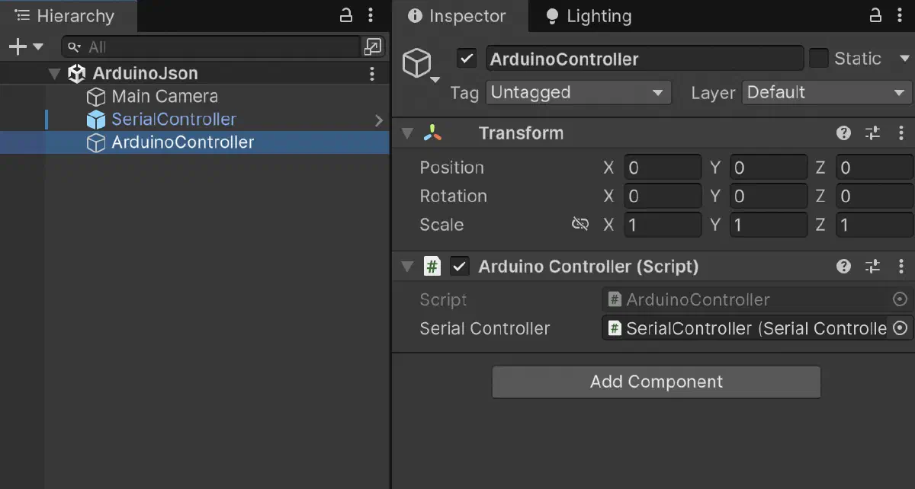Switch to the Lighting tab
The height and width of the screenshot is (489, 915).
pyautogui.click(x=597, y=15)
